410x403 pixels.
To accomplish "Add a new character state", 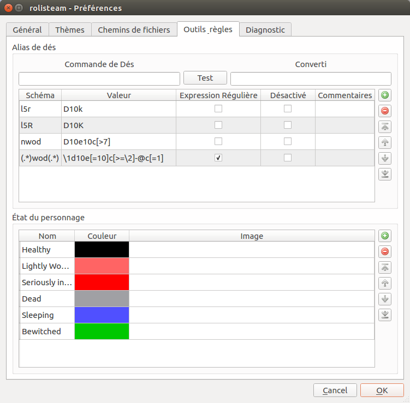I will pos(385,236).
